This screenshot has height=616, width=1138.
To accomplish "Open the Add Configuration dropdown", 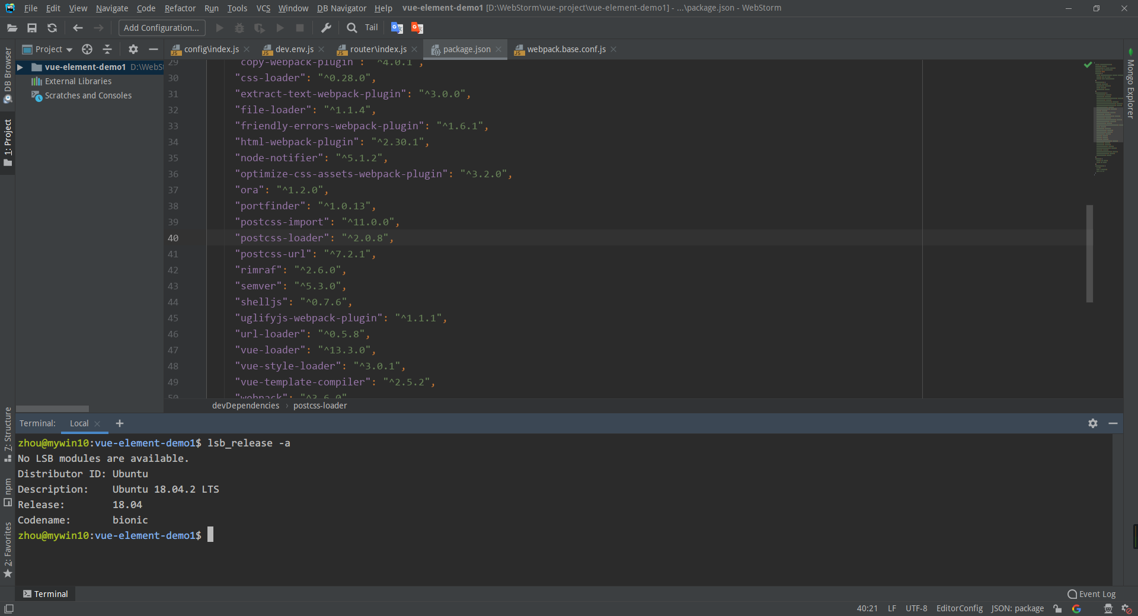I will pyautogui.click(x=161, y=27).
